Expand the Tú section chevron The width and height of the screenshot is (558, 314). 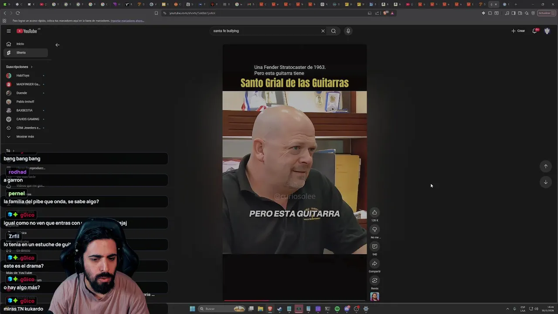point(13,151)
